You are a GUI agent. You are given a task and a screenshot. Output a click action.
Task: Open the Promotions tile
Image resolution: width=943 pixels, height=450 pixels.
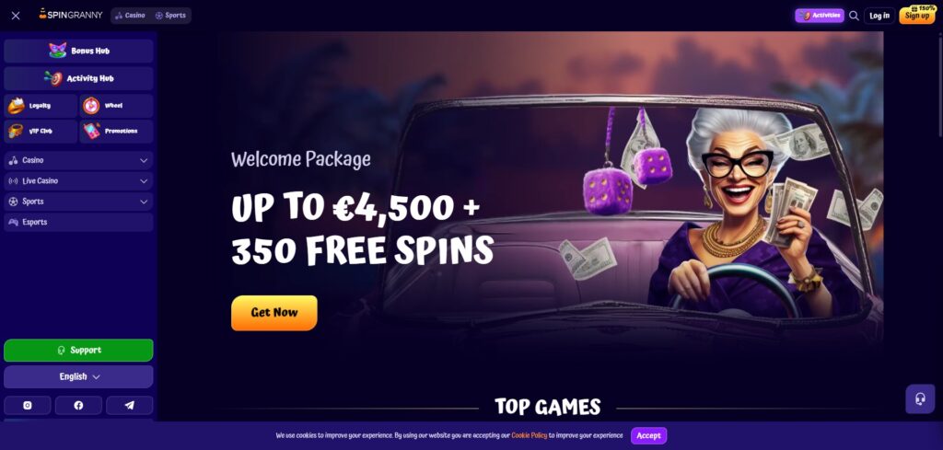point(117,131)
